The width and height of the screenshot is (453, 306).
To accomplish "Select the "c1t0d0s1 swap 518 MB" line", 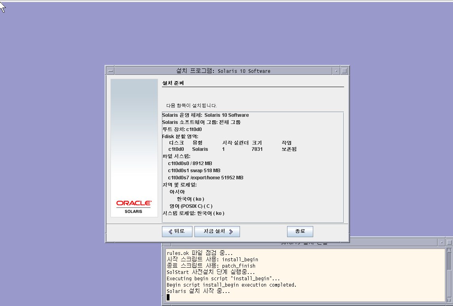I will point(194,171).
